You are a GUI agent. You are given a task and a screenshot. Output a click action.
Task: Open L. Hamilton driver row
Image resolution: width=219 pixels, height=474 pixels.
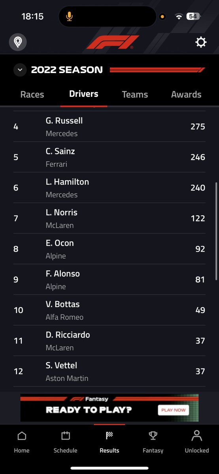[109, 188]
